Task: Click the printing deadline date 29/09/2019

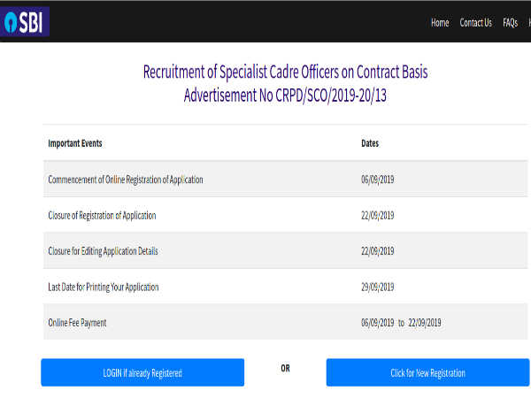Action: coord(378,287)
